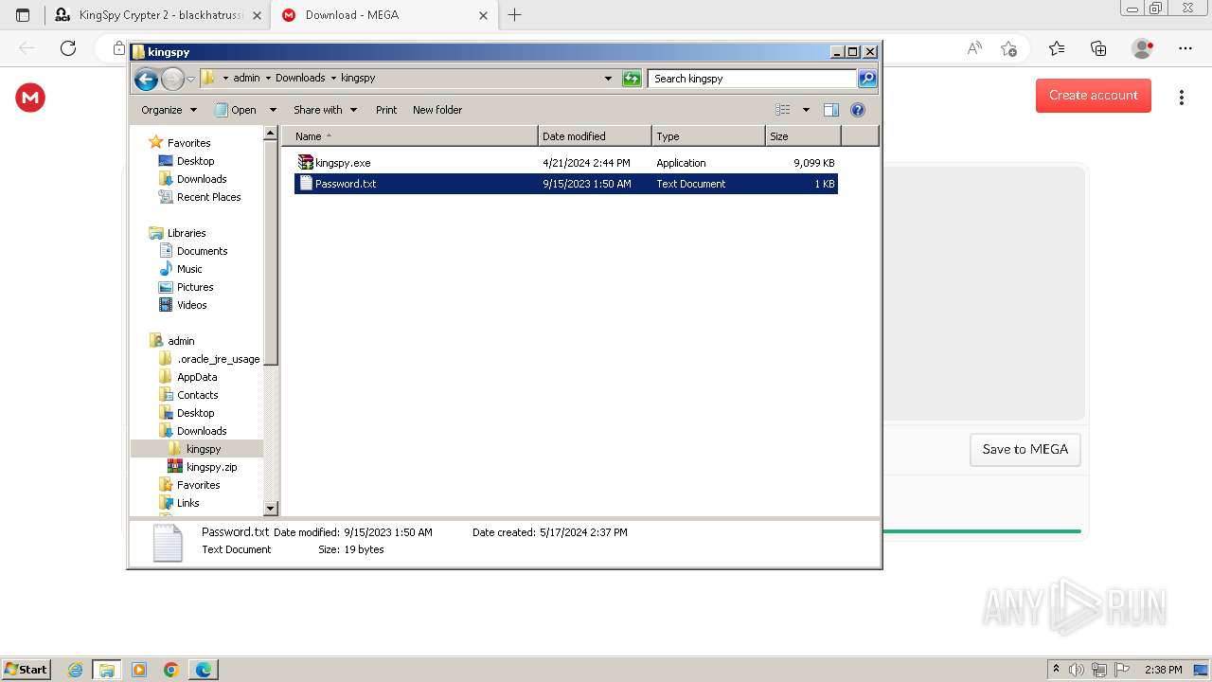Open the MEGA vertical dots menu
Screen dimensions: 1212x682
tap(1181, 98)
